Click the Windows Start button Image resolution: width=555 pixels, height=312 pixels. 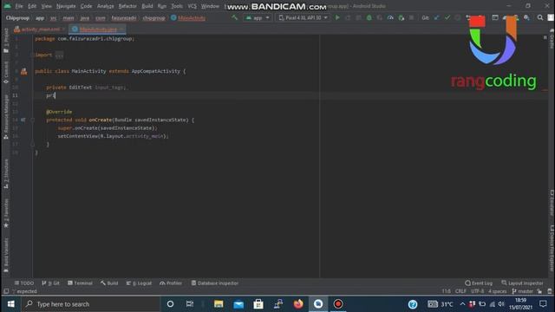(x=10, y=304)
